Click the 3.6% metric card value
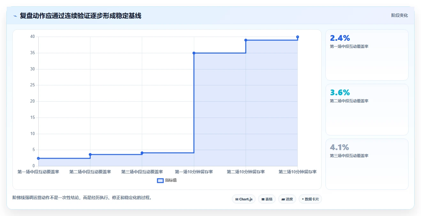 340,93
